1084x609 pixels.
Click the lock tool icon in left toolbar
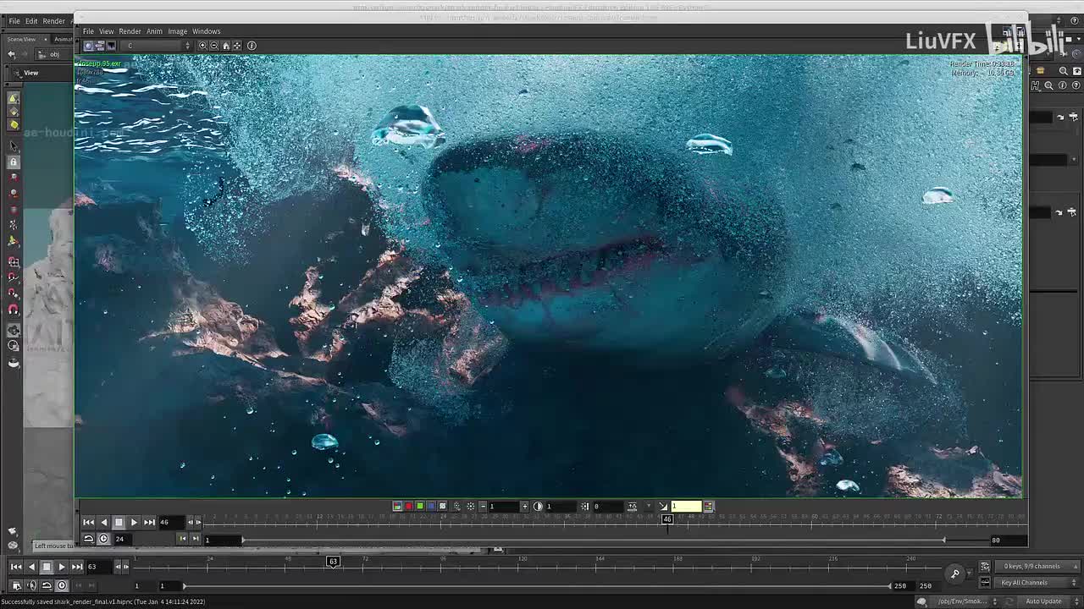pyautogui.click(x=13, y=162)
